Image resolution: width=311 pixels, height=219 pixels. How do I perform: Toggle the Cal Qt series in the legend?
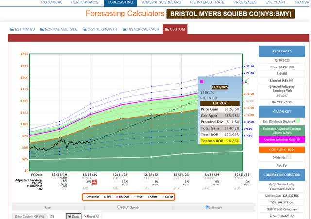click(x=168, y=197)
